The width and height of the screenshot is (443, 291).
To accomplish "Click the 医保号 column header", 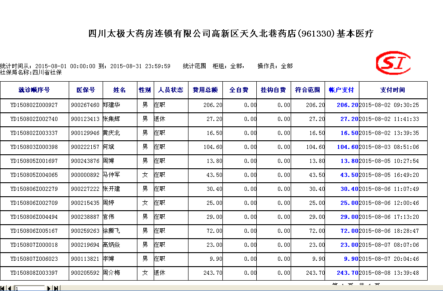I will pos(85,90).
